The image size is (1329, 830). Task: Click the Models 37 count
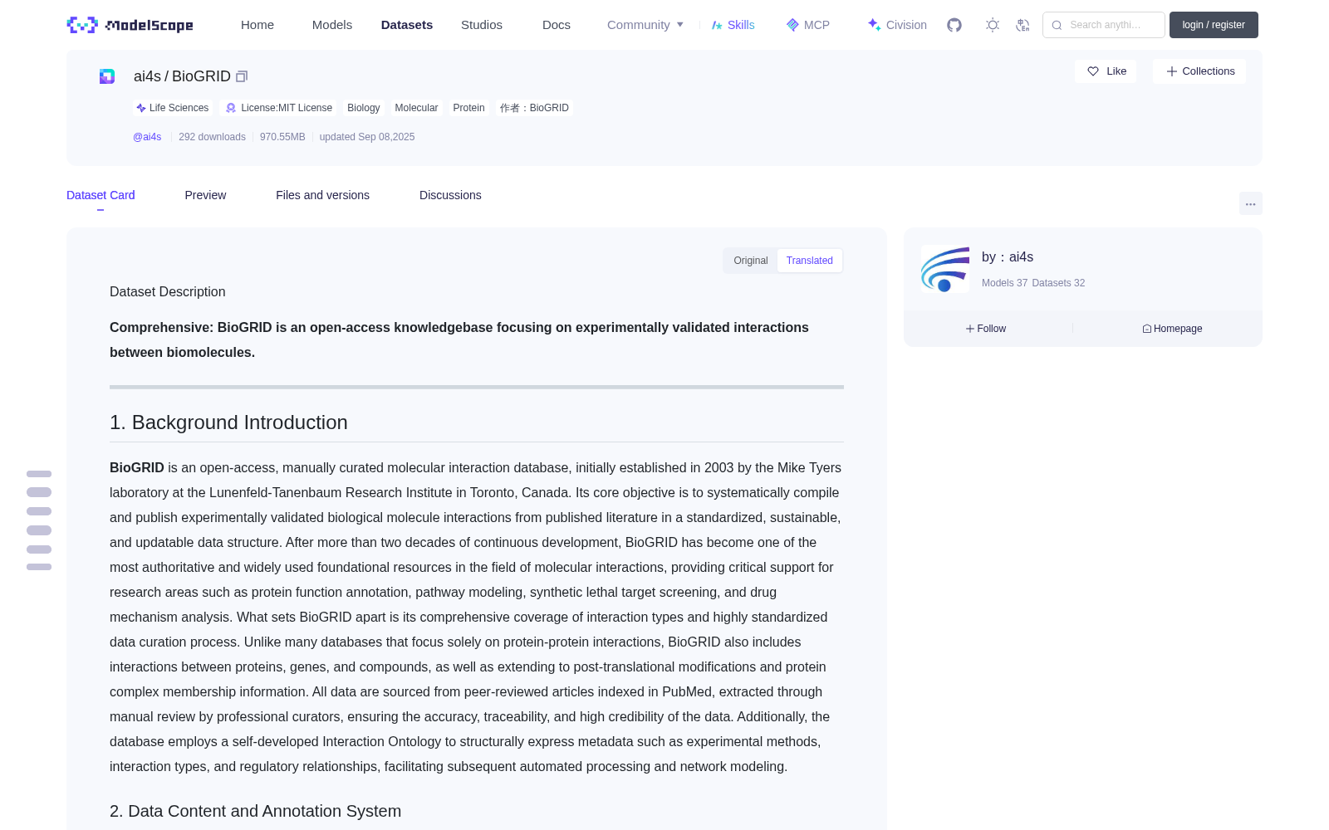coord(1004,283)
